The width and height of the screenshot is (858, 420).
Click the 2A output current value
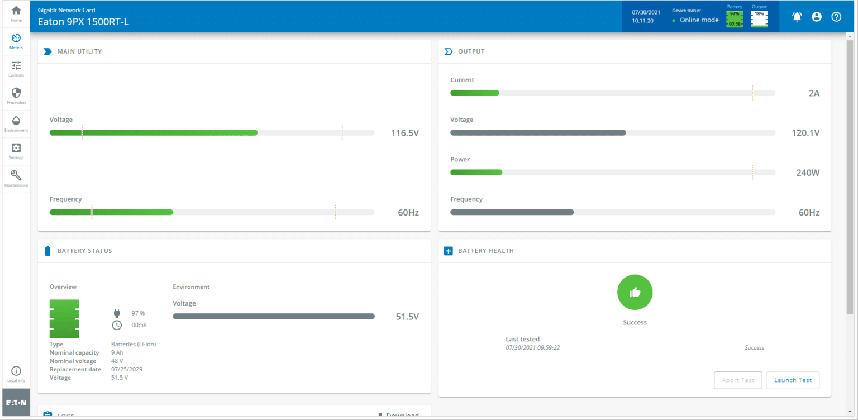(x=814, y=93)
